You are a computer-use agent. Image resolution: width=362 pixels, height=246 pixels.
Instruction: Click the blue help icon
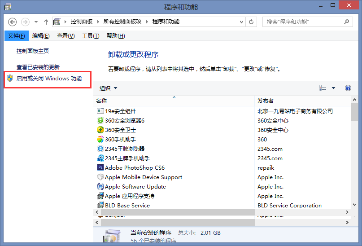pos(348,88)
